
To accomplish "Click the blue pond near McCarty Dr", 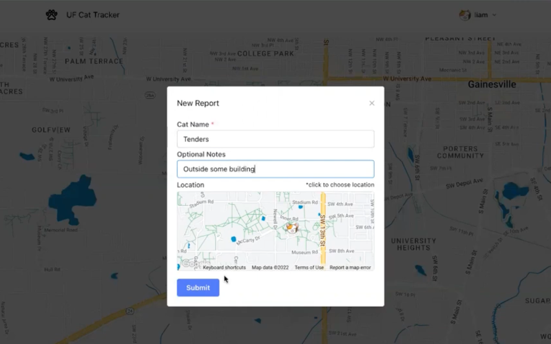I will click(233, 240).
